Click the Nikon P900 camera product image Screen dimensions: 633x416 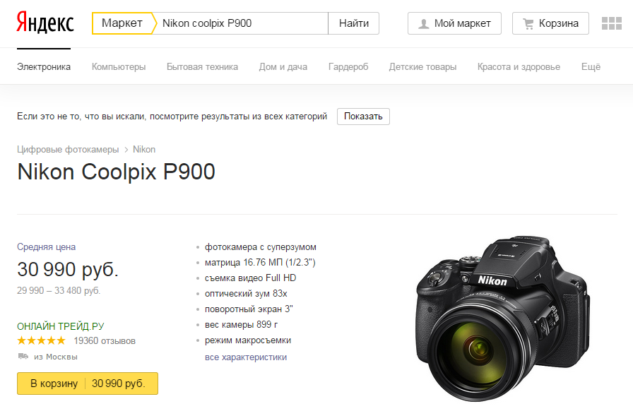click(503, 319)
